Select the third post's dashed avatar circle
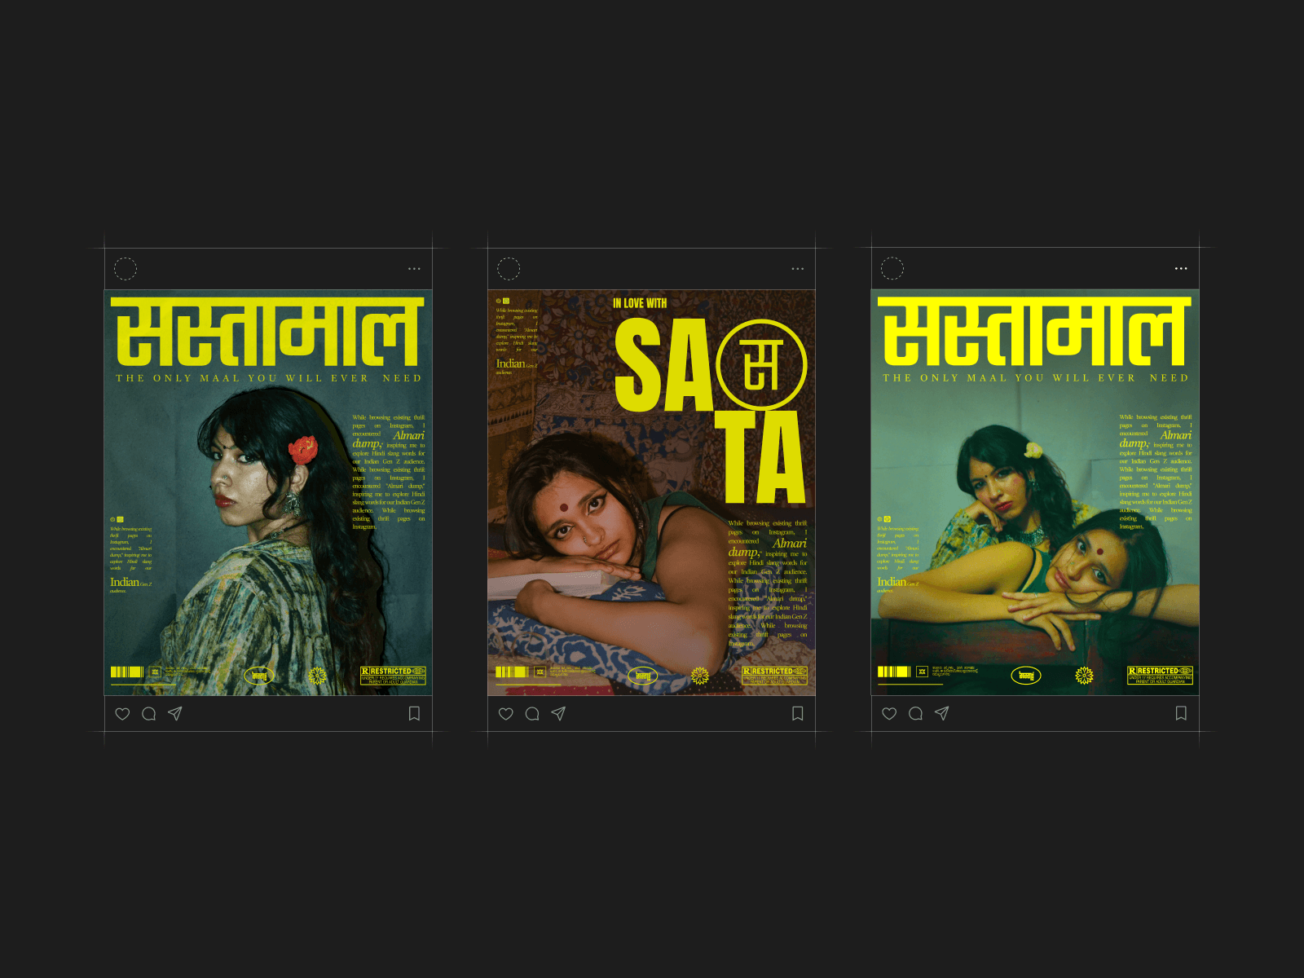 click(x=892, y=268)
